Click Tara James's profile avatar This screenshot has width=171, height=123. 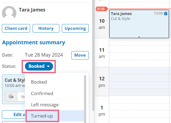coord(9,13)
